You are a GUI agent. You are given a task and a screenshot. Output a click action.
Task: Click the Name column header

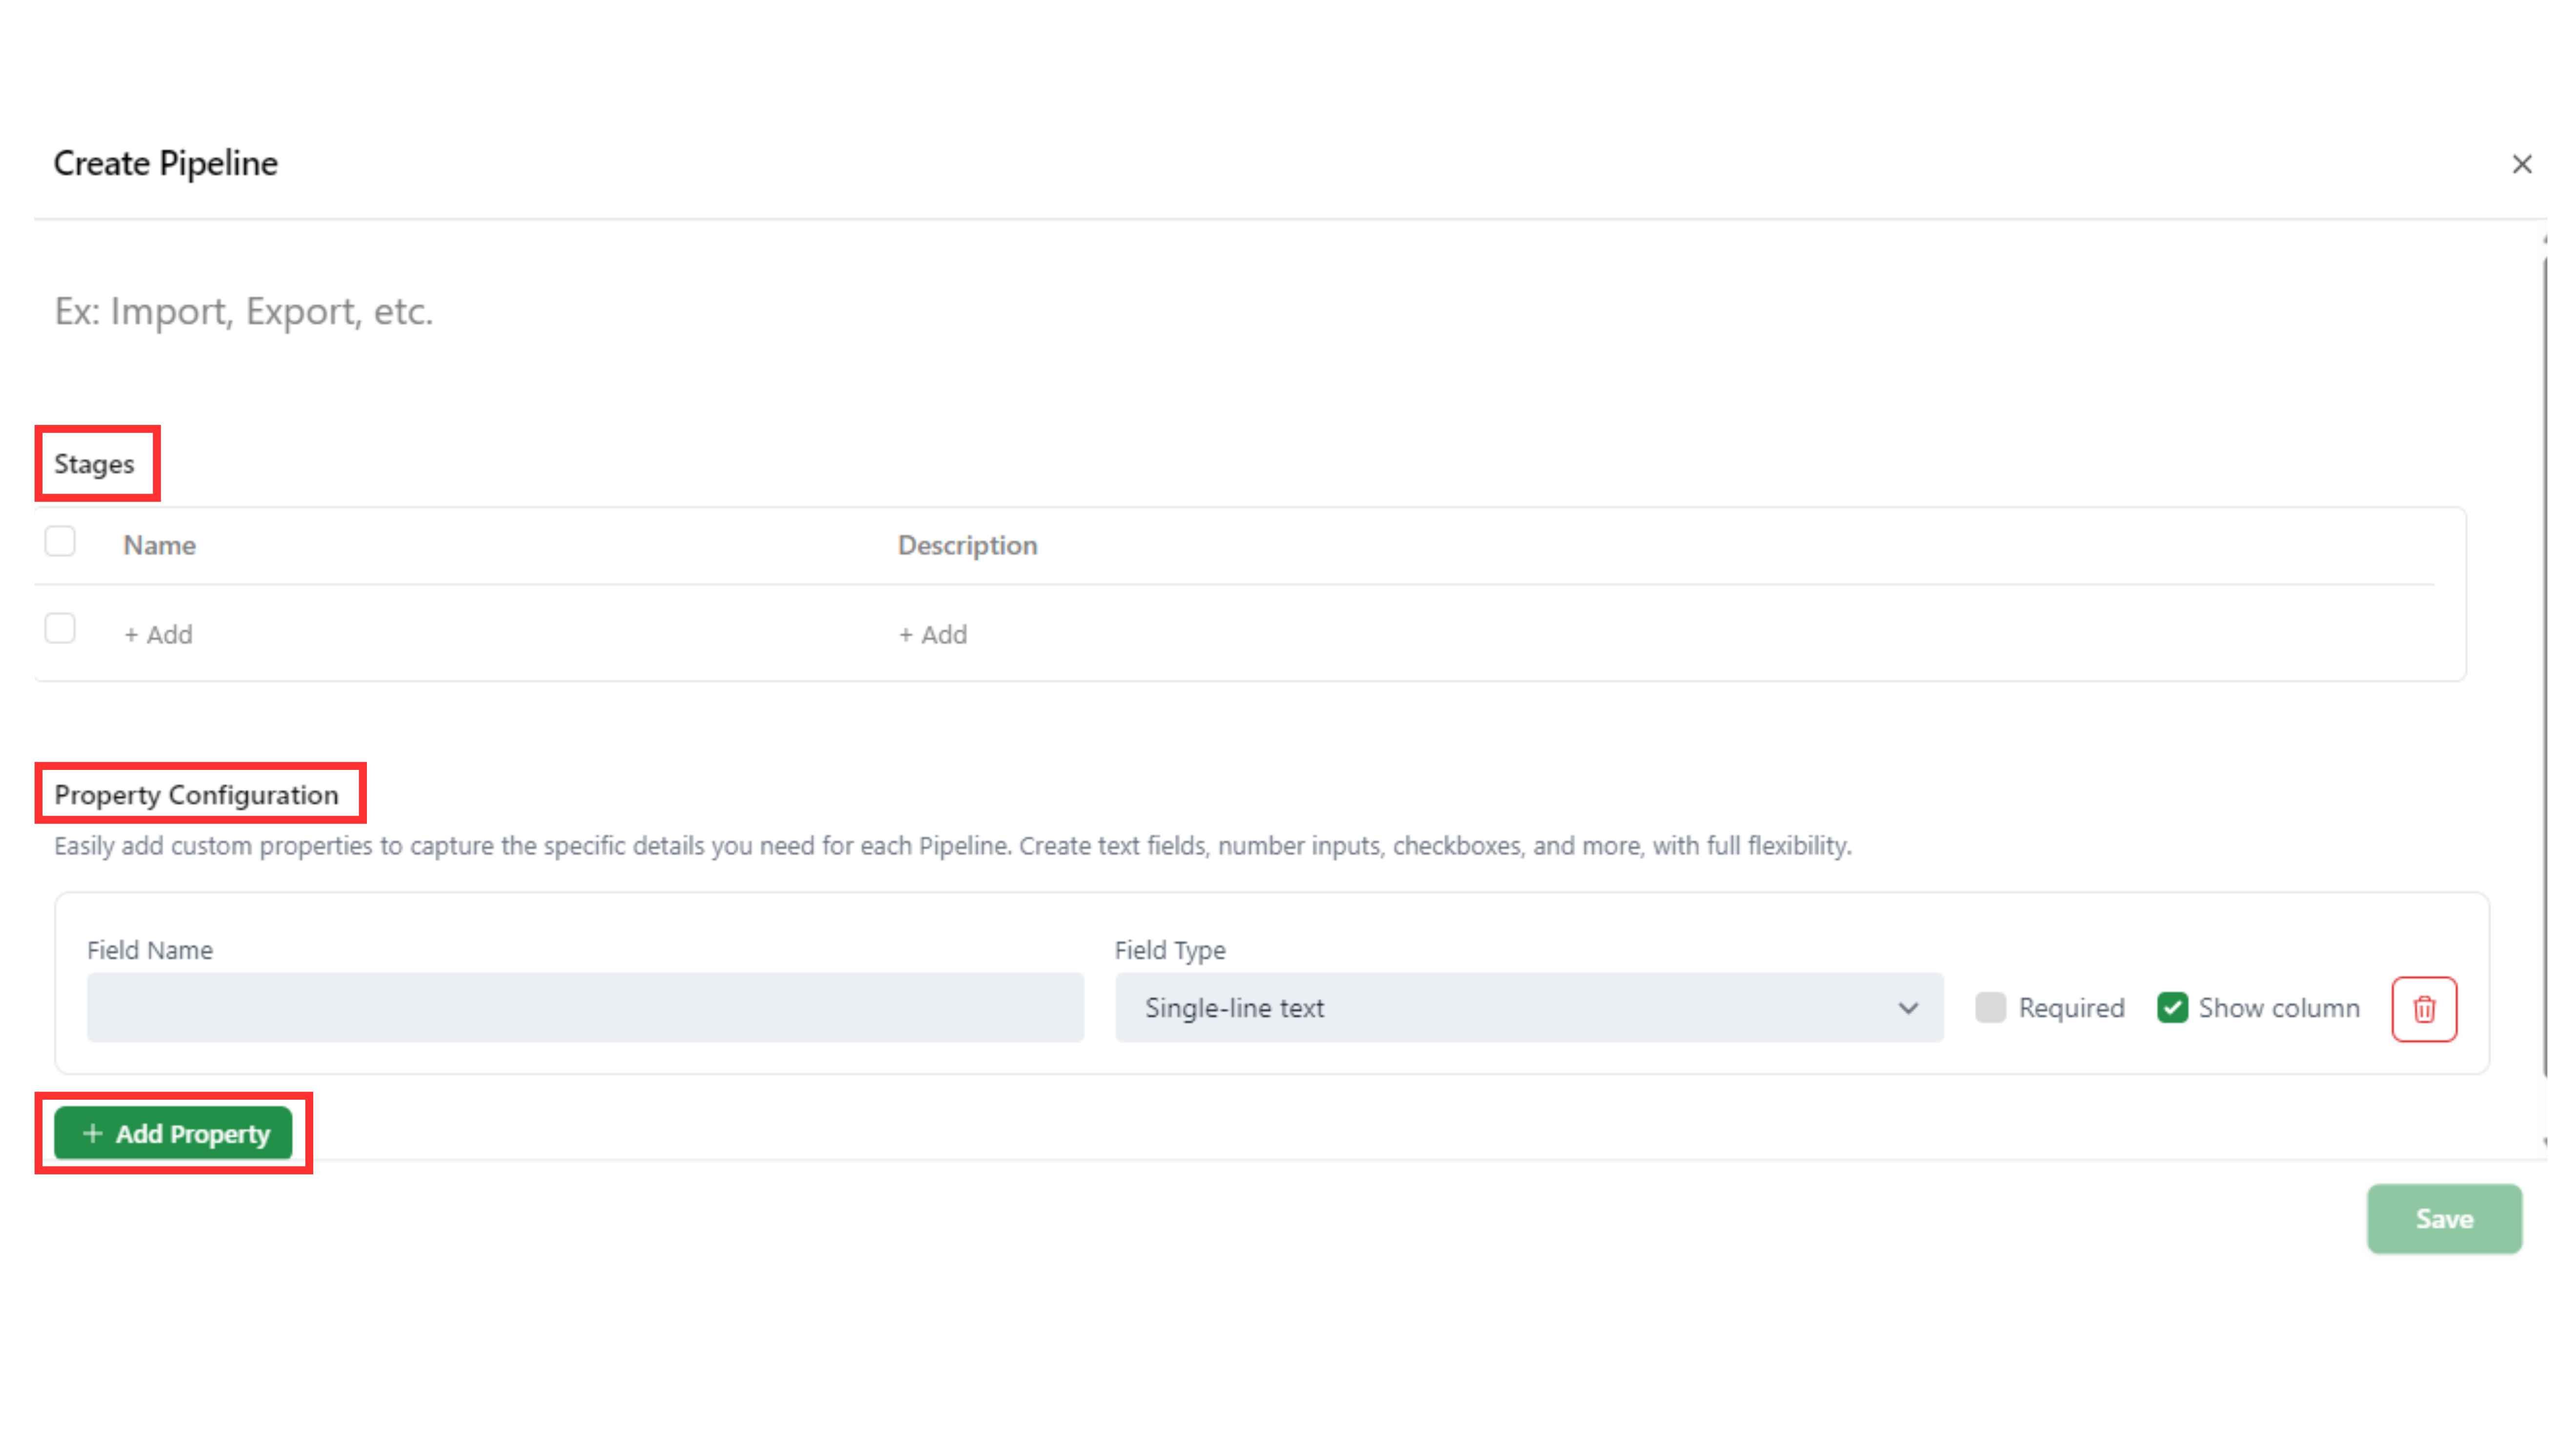tap(159, 545)
